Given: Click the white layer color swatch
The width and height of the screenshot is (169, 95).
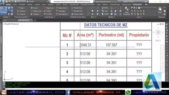Looking at the screenshot, I should tap(139, 8).
